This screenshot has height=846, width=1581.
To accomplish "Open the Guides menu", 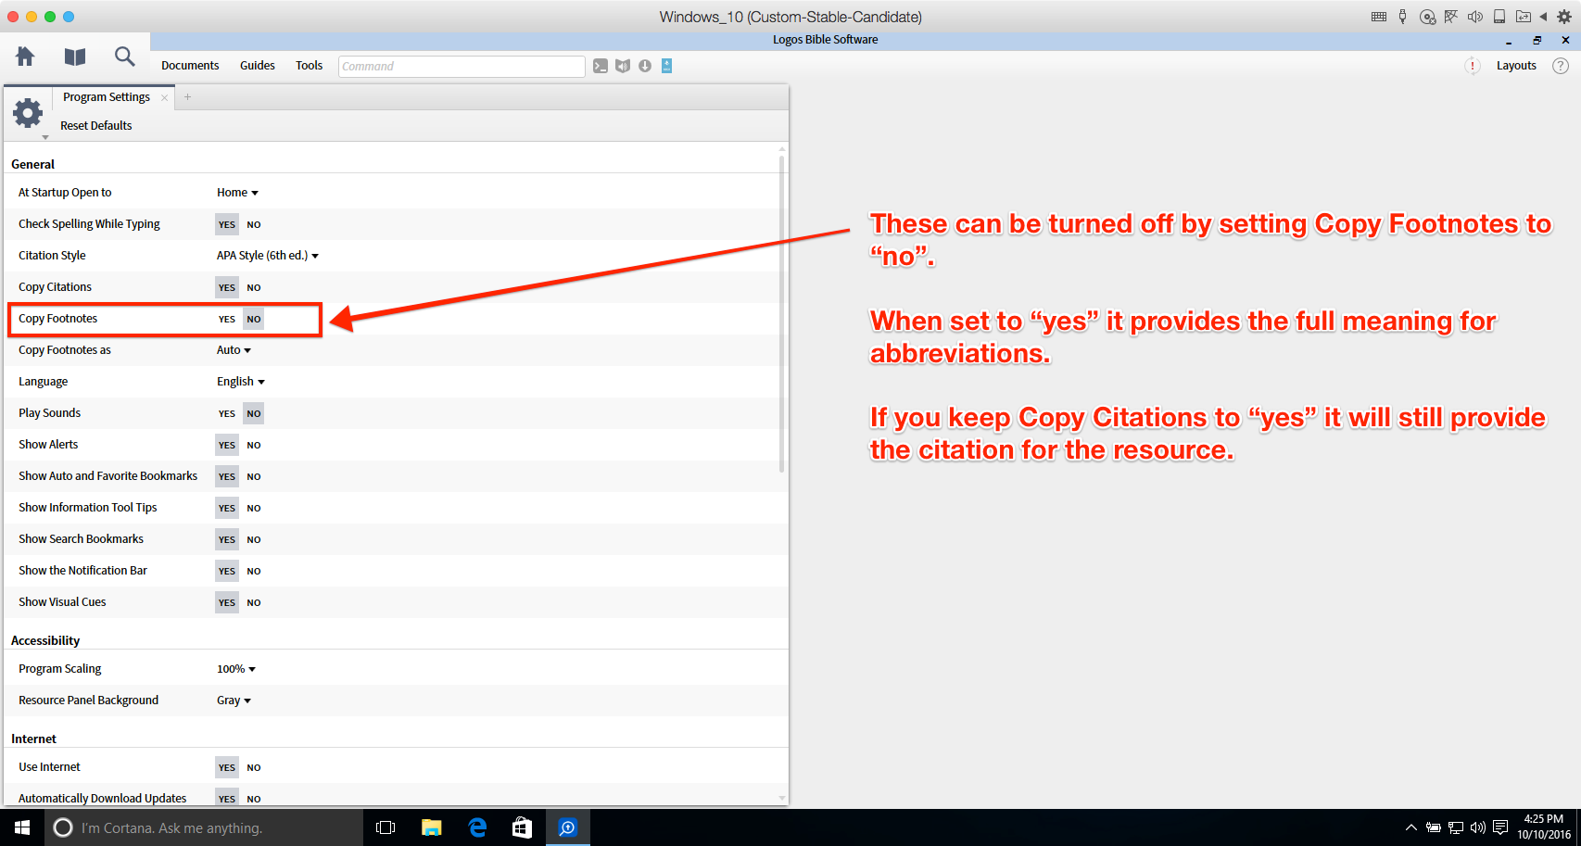I will [258, 66].
